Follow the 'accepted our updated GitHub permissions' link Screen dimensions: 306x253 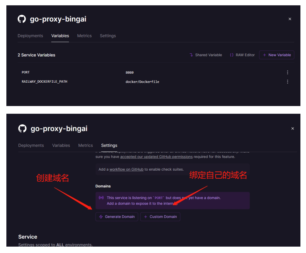(156, 157)
